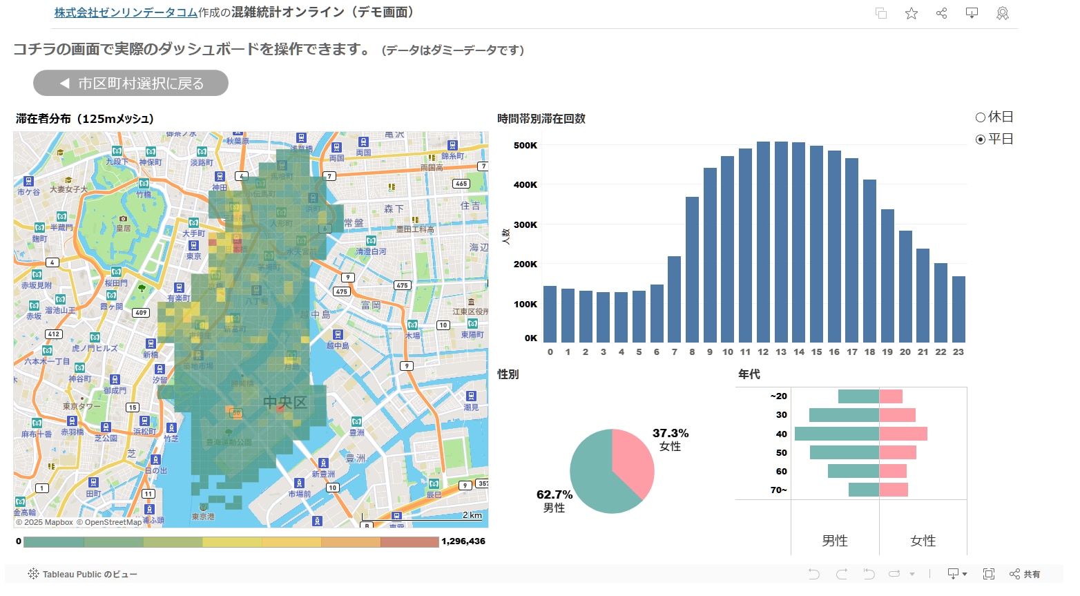Click the duplicate workbook icon at top

point(881,13)
